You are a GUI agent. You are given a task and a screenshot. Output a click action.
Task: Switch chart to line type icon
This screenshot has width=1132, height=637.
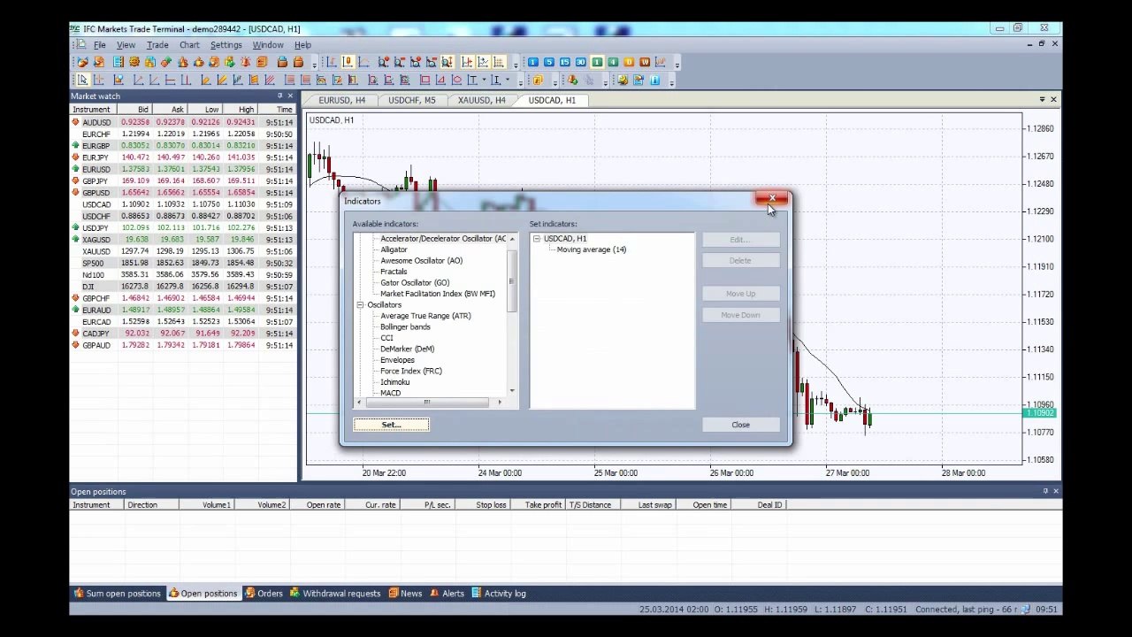click(363, 62)
